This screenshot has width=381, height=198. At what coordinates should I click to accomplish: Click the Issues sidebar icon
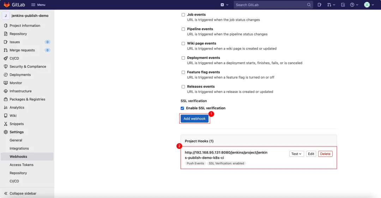tap(6, 42)
